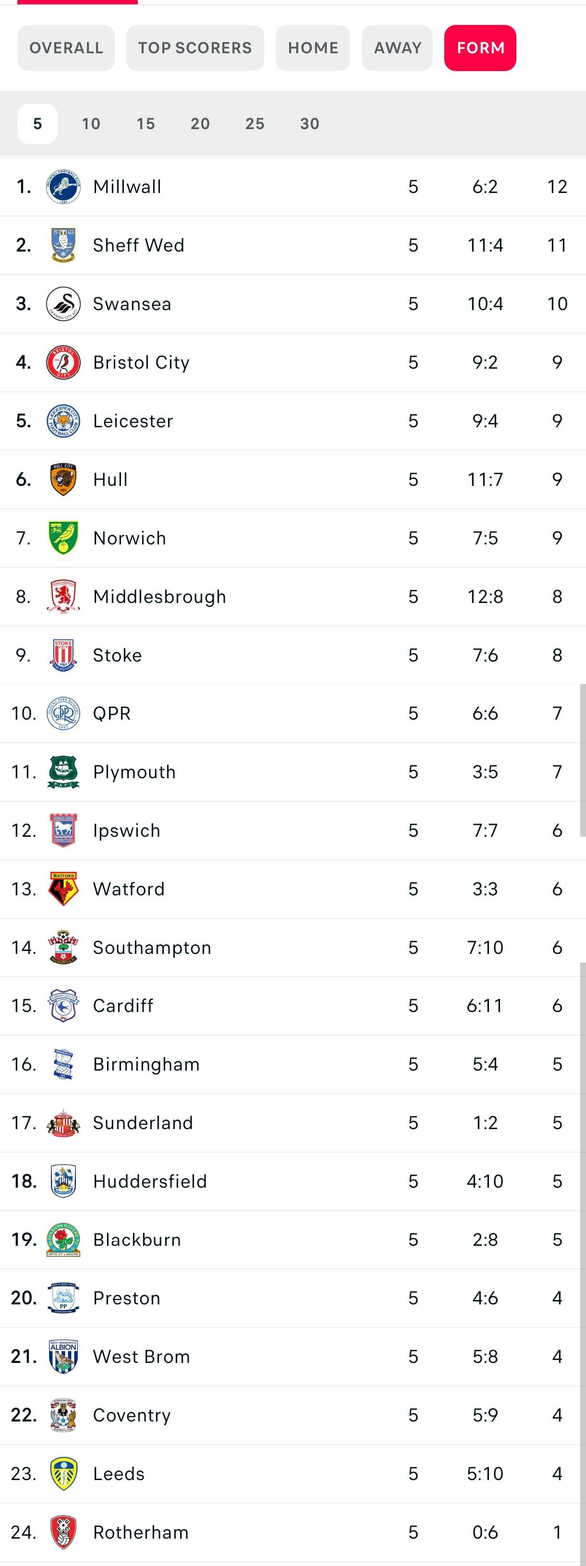Screen dimensions: 586x1566
Task: Click the Southampton team name
Action: [152, 947]
